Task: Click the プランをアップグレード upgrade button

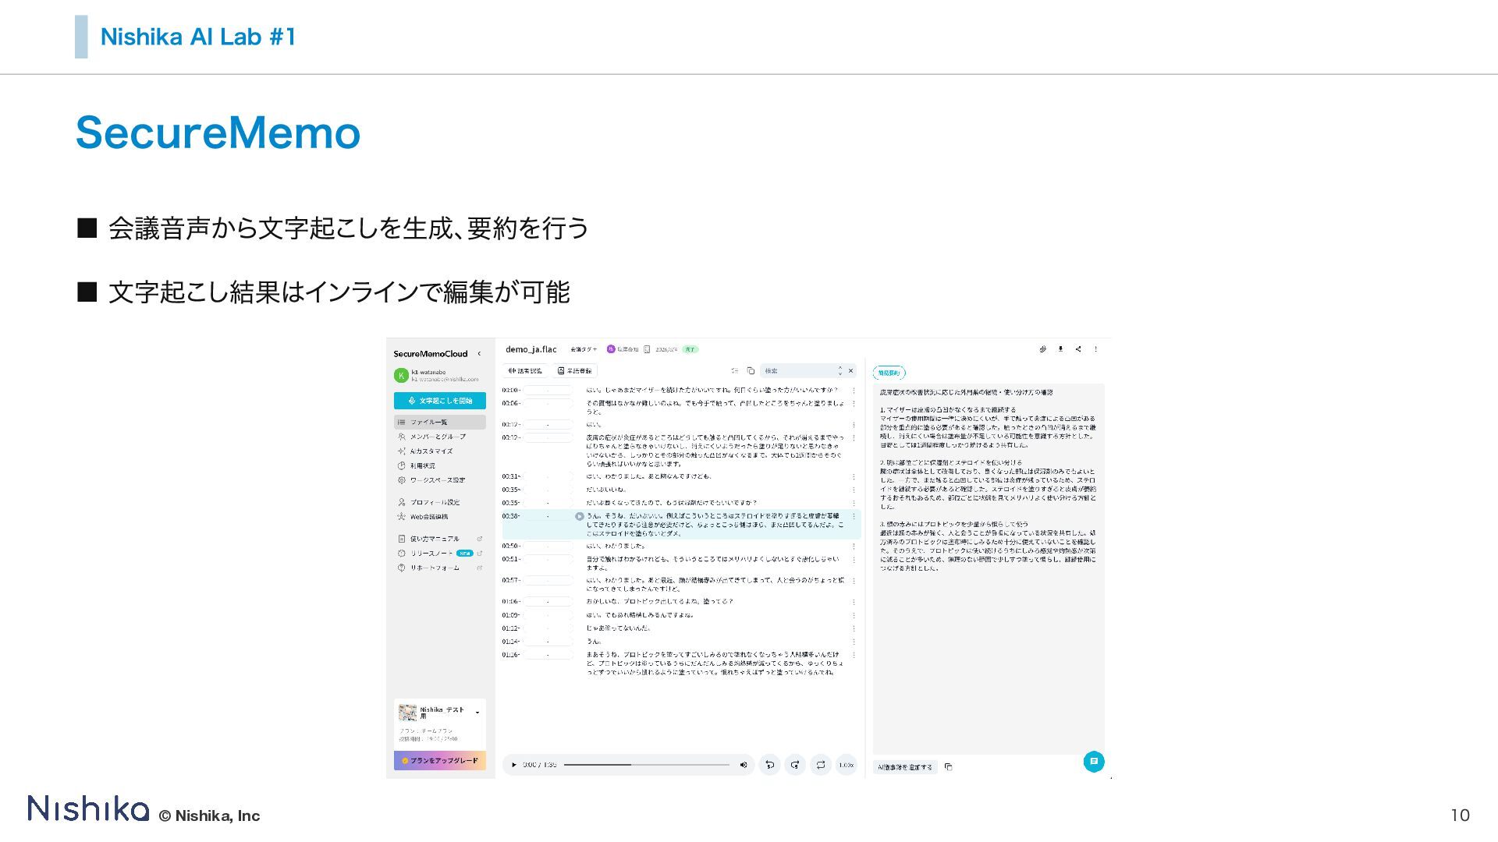Action: tap(440, 760)
